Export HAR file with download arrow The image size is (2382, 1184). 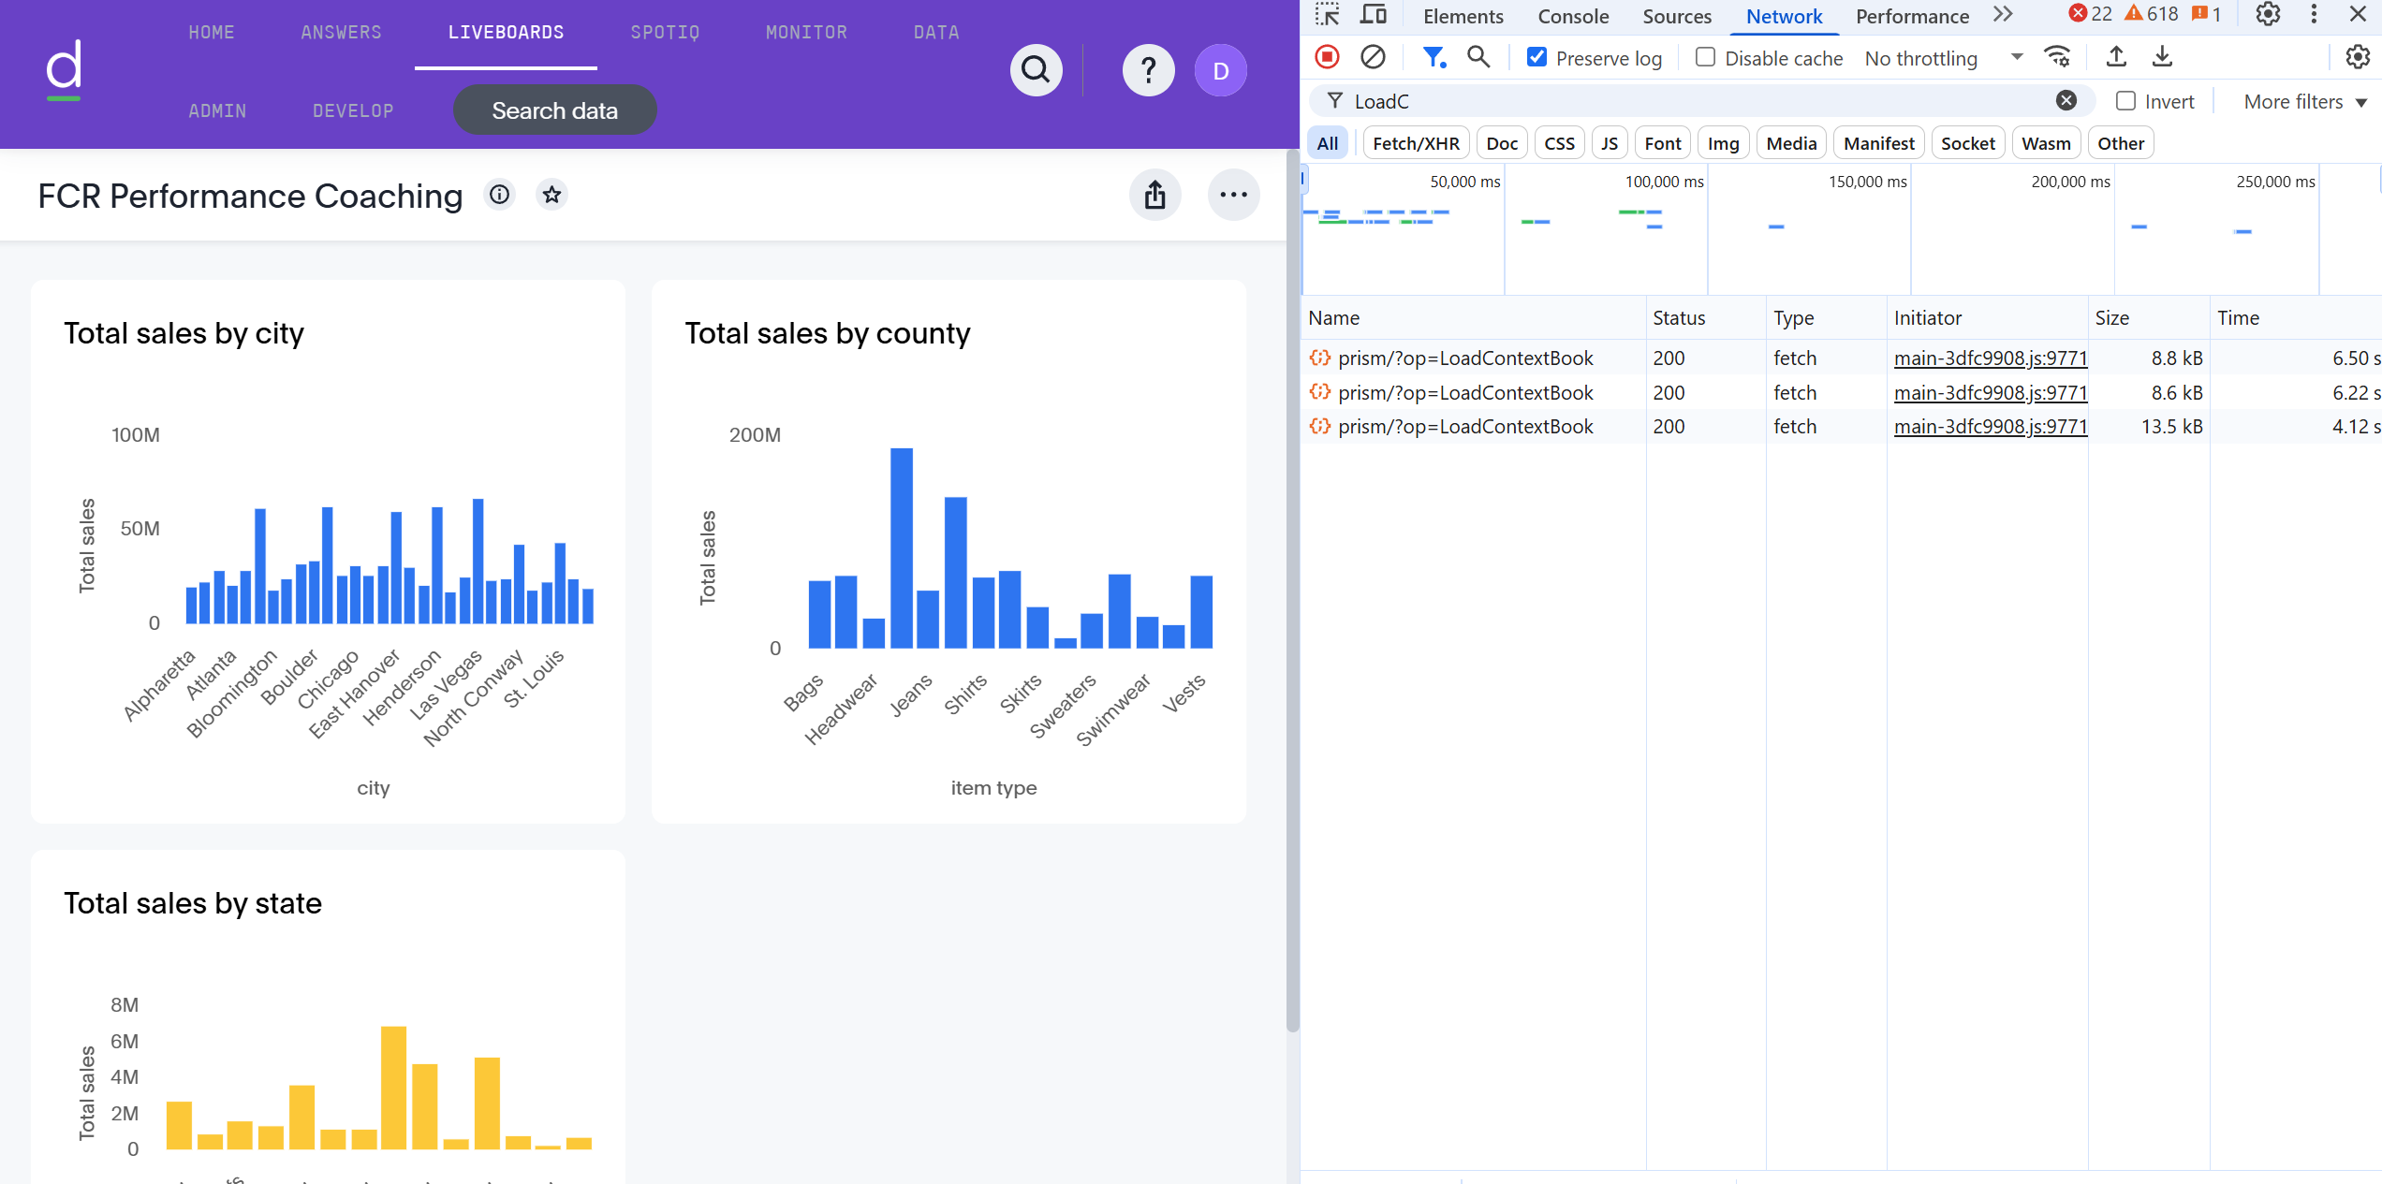click(x=2162, y=57)
